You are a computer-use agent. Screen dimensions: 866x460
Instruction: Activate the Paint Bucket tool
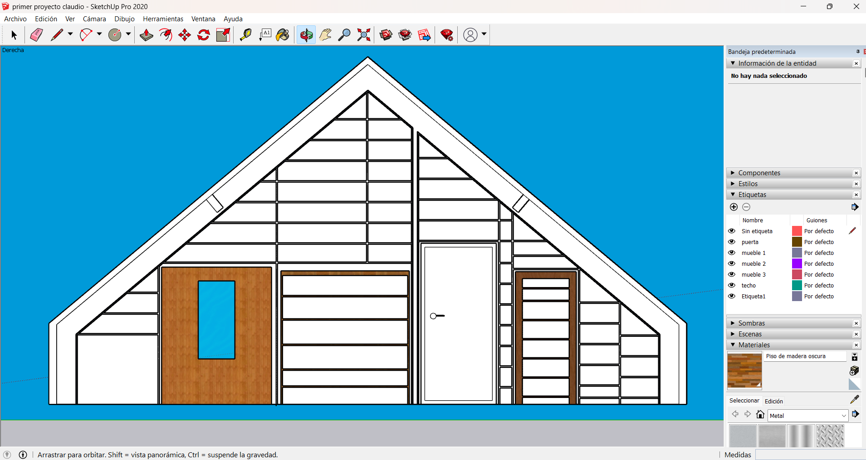pyautogui.click(x=283, y=35)
